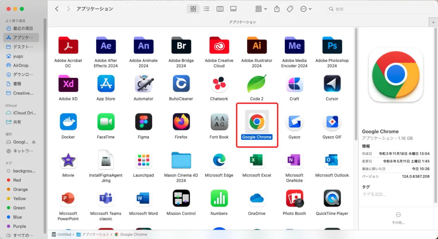Open AirDrop in the sidebar

[21, 65]
